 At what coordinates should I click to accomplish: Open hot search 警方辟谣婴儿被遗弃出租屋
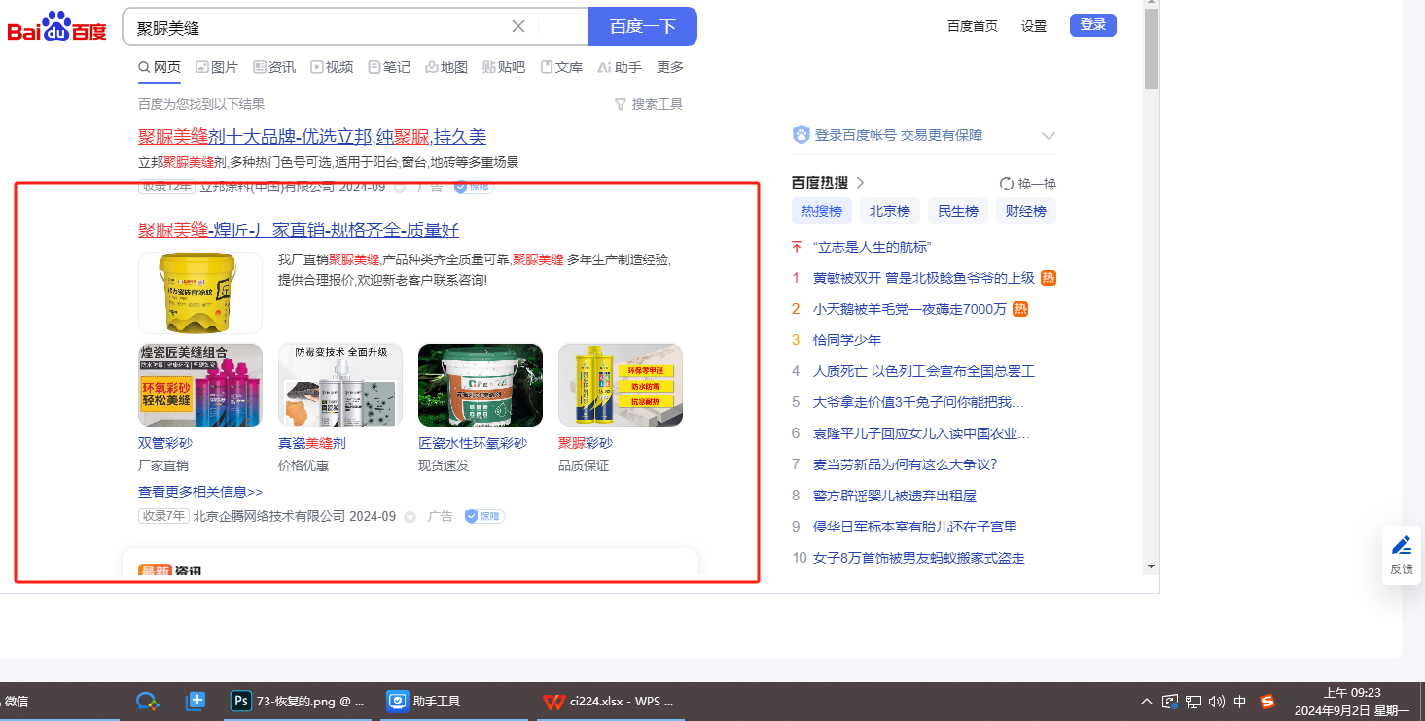point(895,496)
